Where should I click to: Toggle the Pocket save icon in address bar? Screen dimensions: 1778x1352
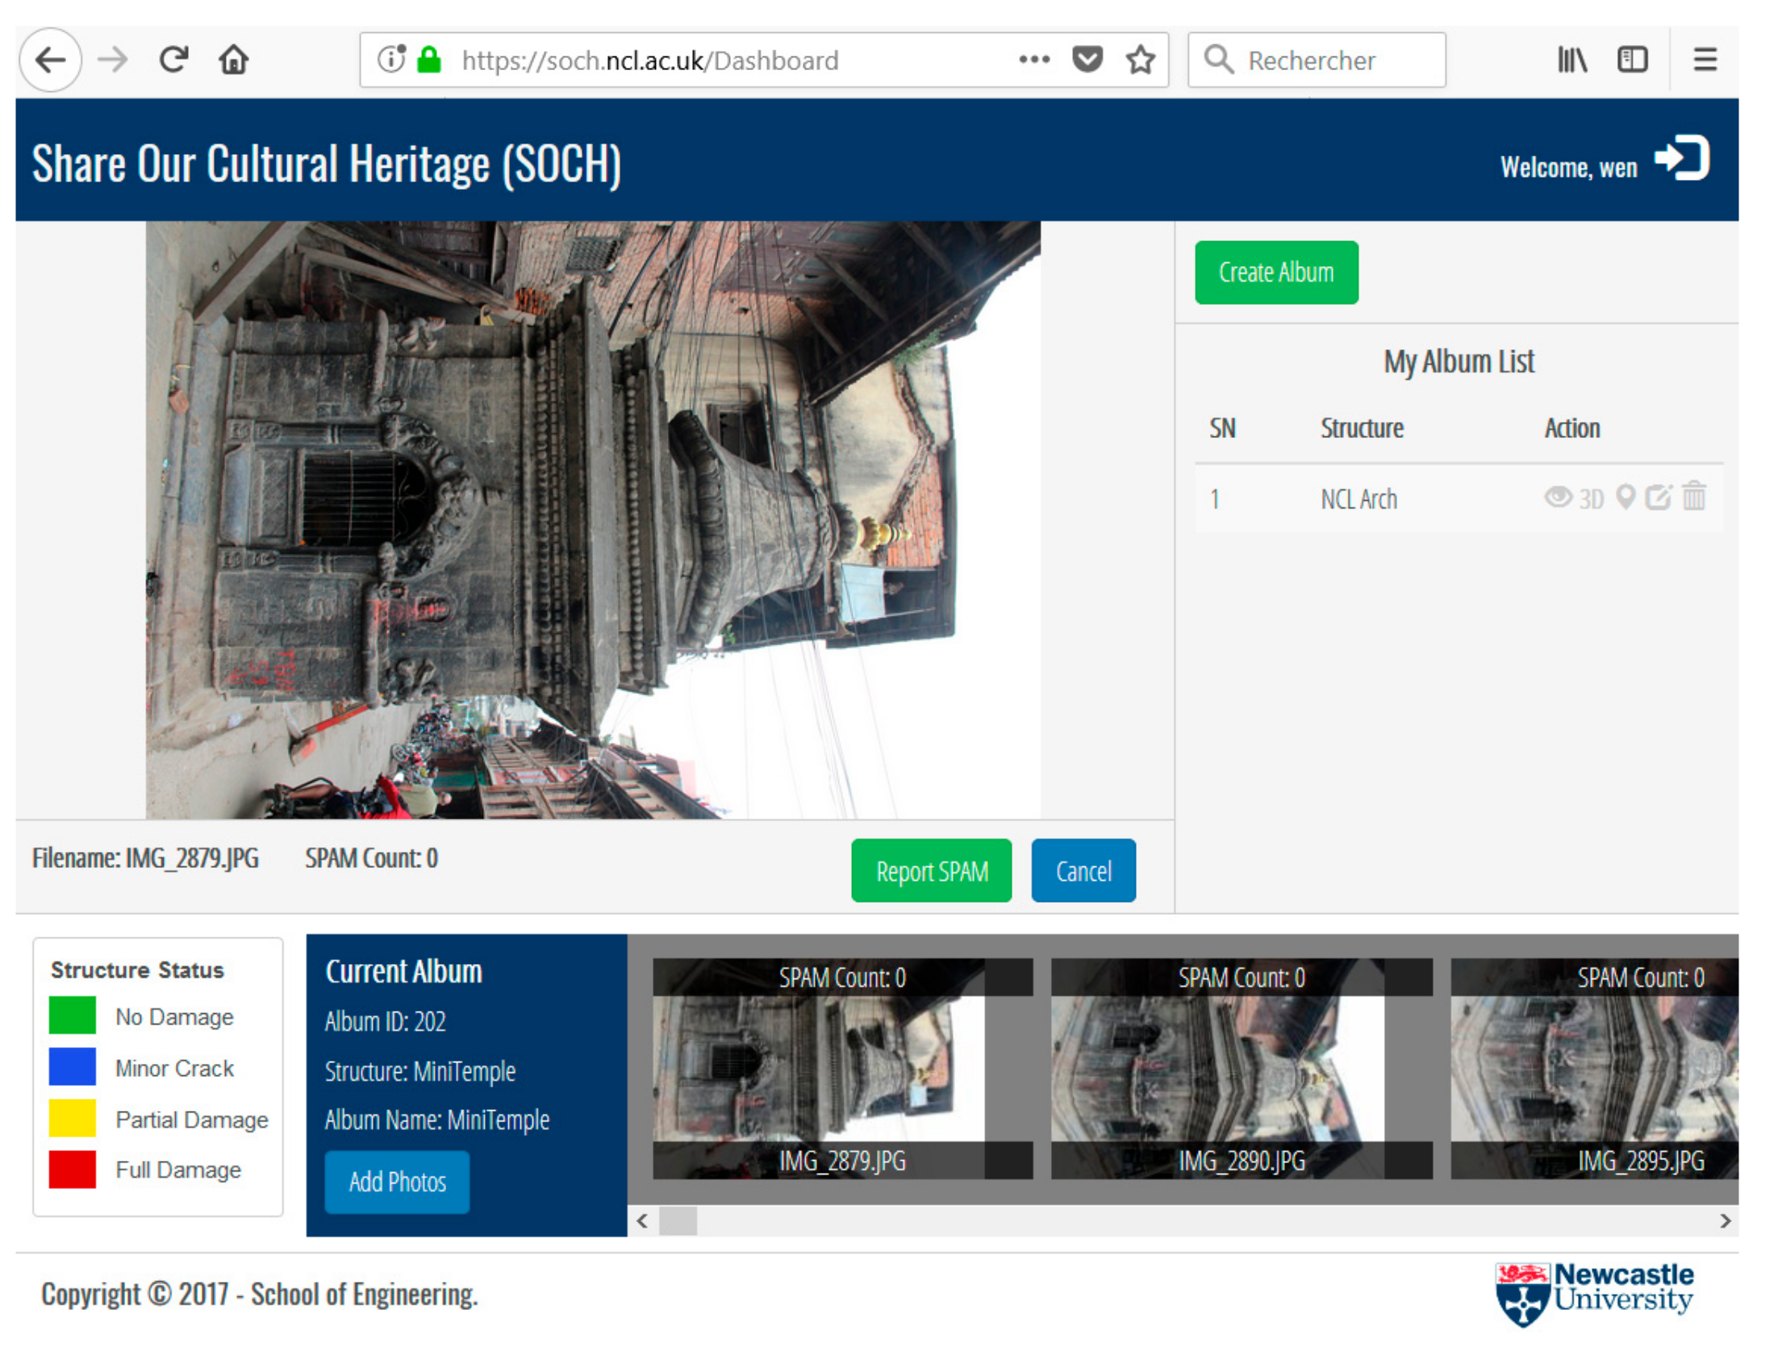(1087, 60)
